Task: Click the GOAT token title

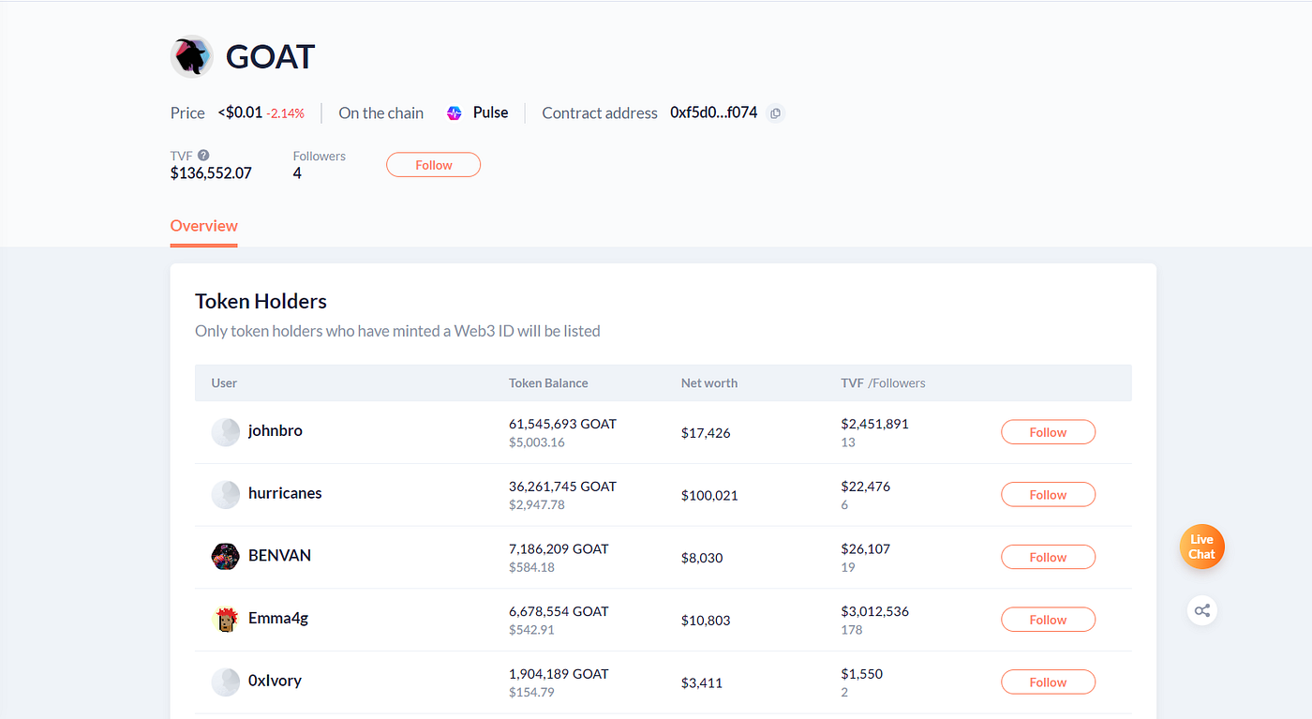Action: (x=270, y=57)
